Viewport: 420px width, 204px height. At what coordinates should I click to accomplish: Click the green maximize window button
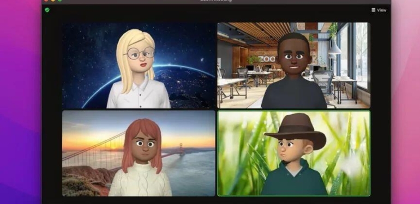(x=60, y=0)
